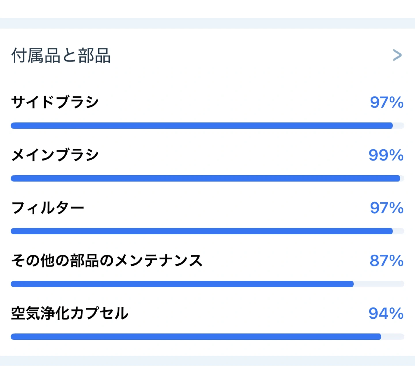Click the 空気浄化カプセル progress bar
Image resolution: width=415 pixels, height=368 pixels.
196,337
